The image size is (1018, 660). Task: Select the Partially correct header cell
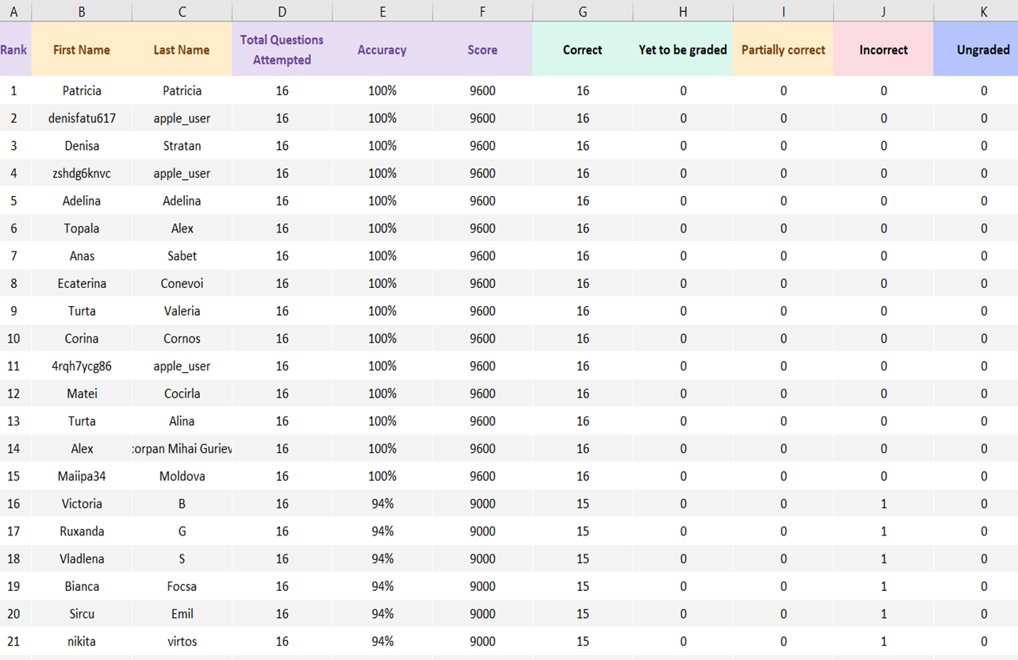tap(783, 50)
